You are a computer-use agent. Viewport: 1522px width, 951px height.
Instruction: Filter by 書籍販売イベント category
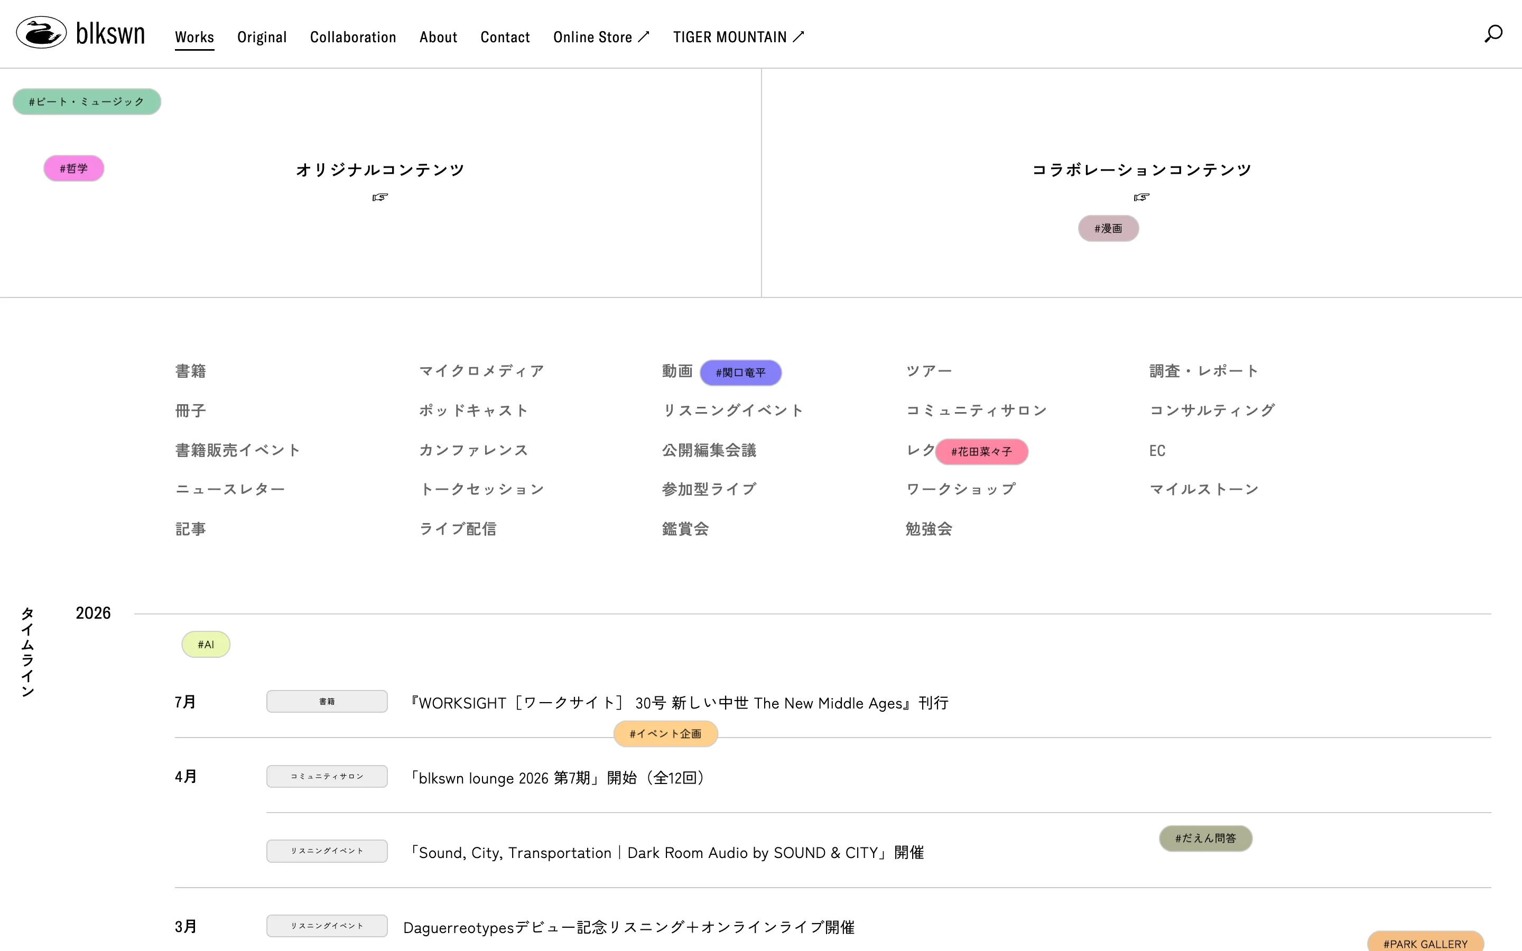(x=238, y=450)
